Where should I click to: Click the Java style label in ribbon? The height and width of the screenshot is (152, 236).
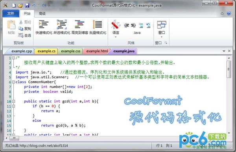(137, 33)
